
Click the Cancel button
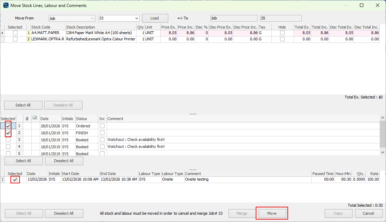coord(368,213)
